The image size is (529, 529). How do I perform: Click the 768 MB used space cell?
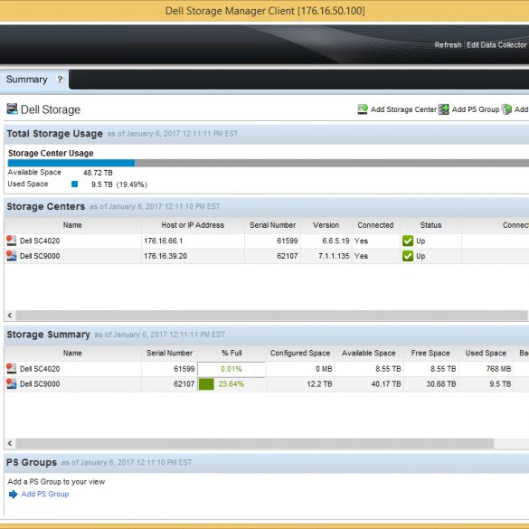tap(498, 369)
